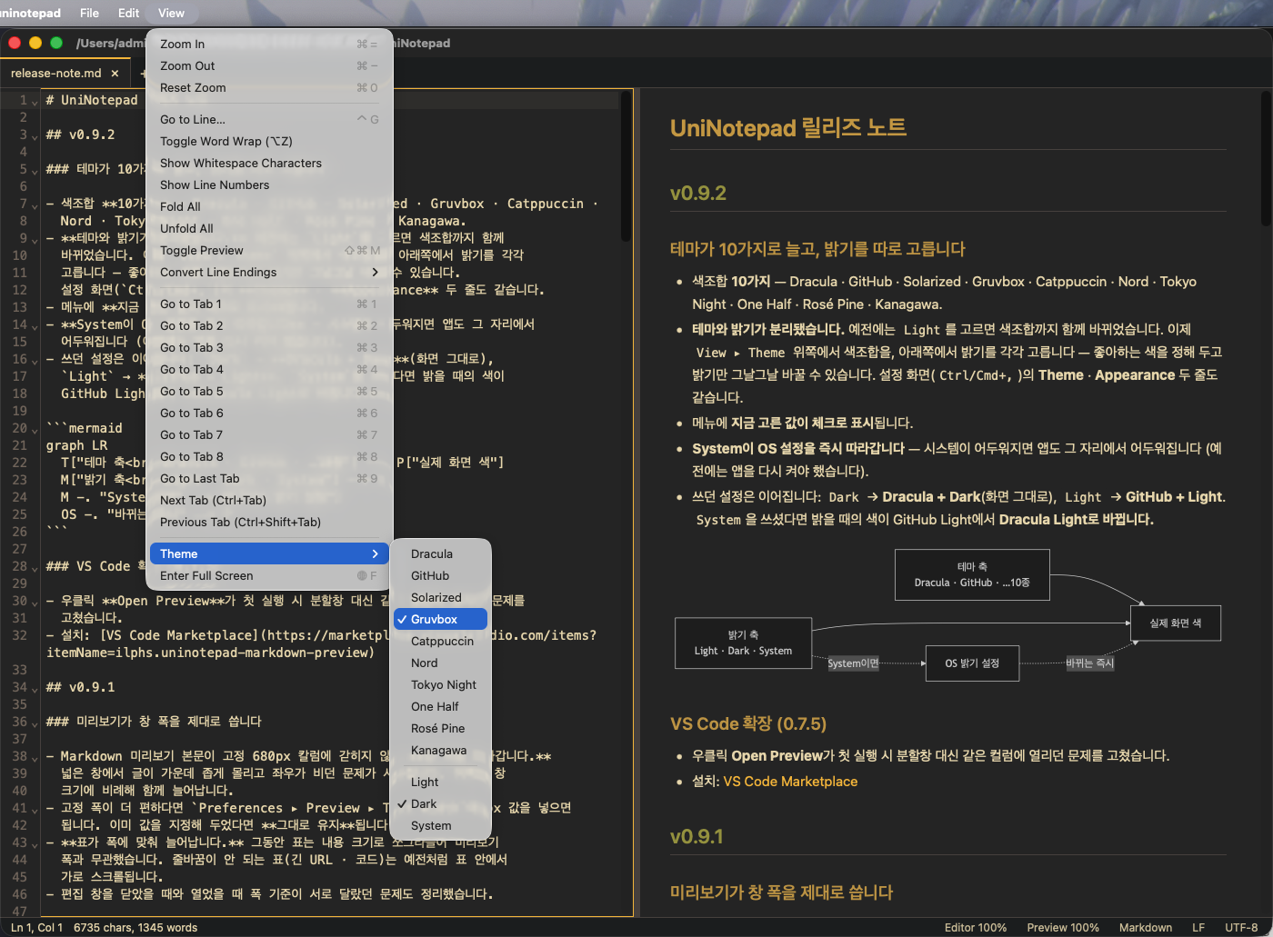Click the View menu in menu bar

point(171,13)
